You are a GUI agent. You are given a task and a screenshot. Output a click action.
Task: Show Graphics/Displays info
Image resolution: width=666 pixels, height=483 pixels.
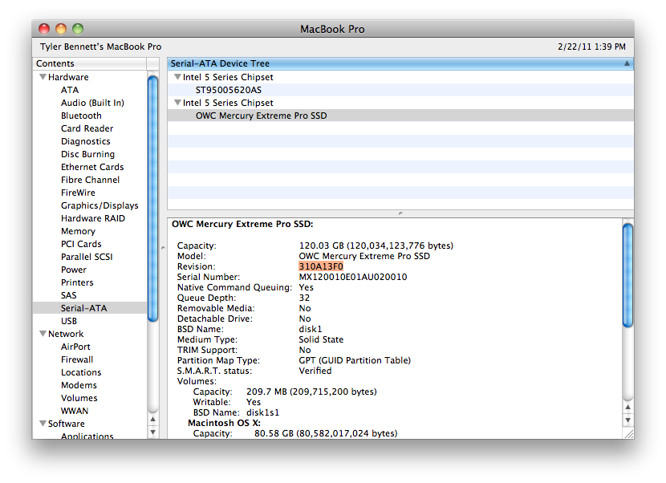(99, 205)
